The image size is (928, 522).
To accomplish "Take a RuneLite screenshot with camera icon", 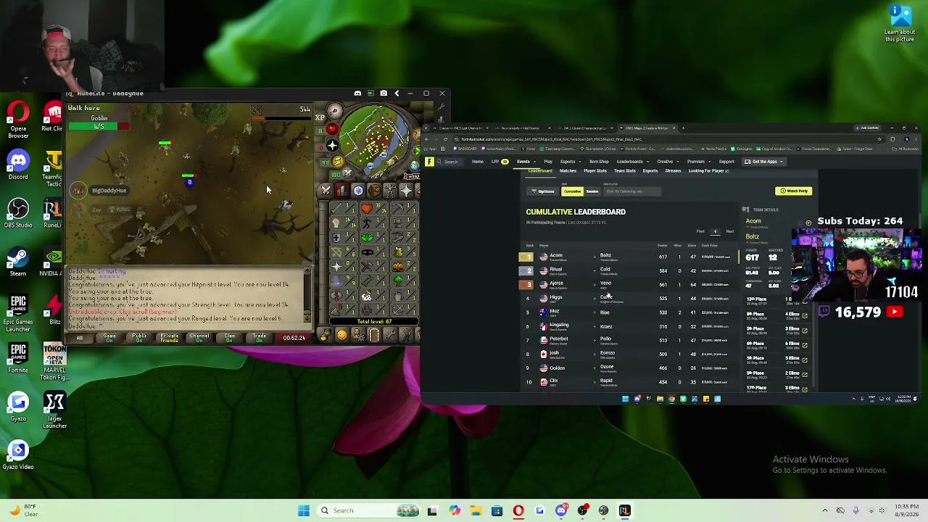I will pyautogui.click(x=384, y=94).
